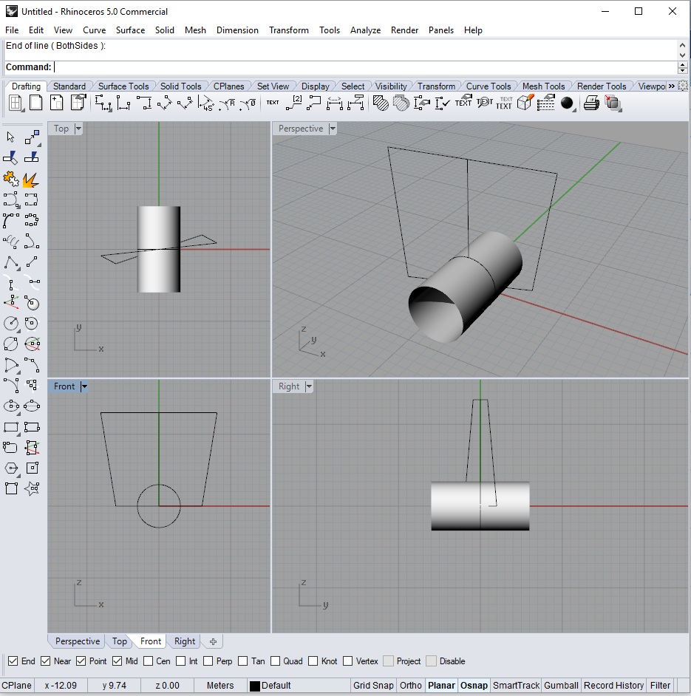Choose the polygon hexagon tool
Screen dimensions: 691x696
click(x=10, y=468)
